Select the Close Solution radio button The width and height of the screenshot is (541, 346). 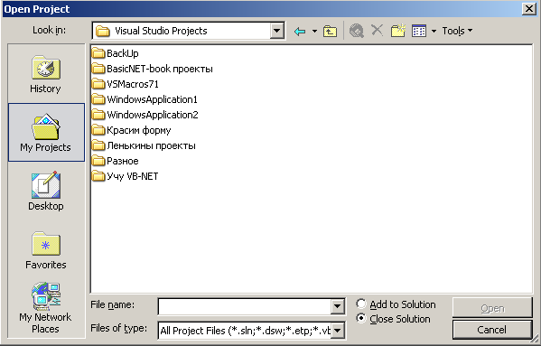(361, 318)
